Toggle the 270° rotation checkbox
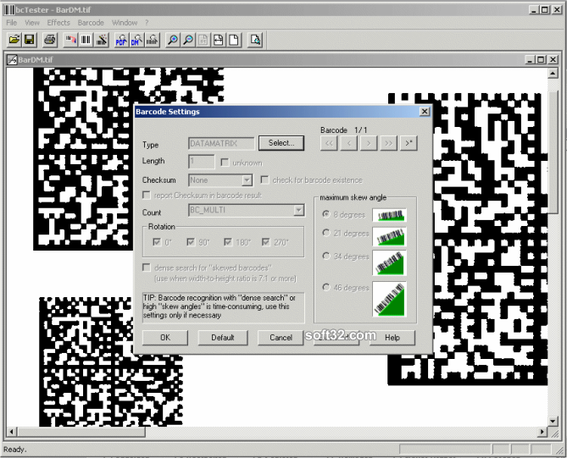The height and width of the screenshot is (458, 567). pyautogui.click(x=266, y=241)
